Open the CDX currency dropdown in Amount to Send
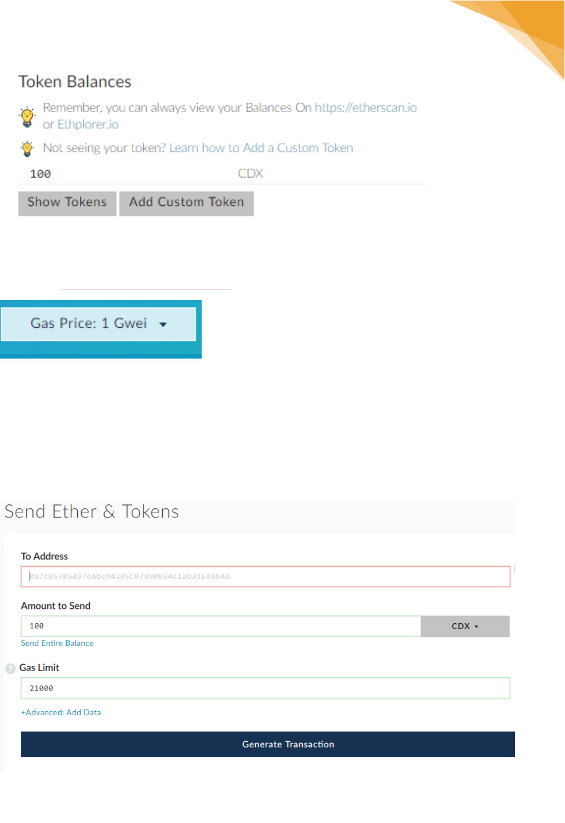 point(465,626)
